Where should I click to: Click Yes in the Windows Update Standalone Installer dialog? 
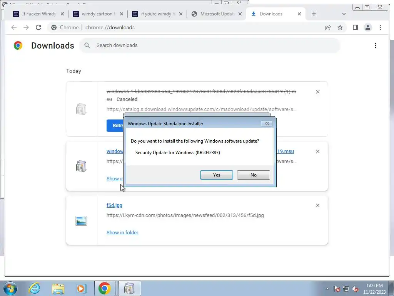[x=216, y=175]
